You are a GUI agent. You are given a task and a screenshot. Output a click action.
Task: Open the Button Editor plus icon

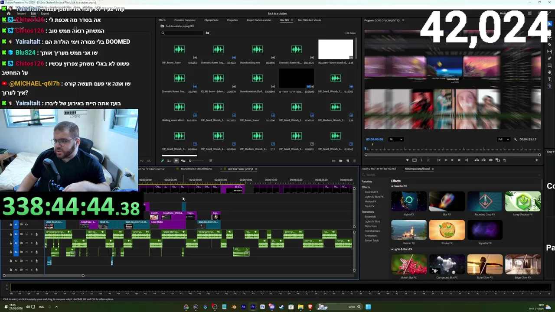pyautogui.click(x=536, y=160)
